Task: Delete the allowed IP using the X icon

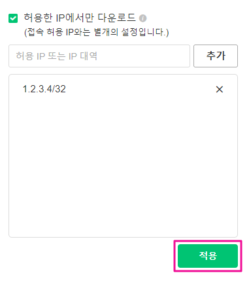Action: click(220, 89)
